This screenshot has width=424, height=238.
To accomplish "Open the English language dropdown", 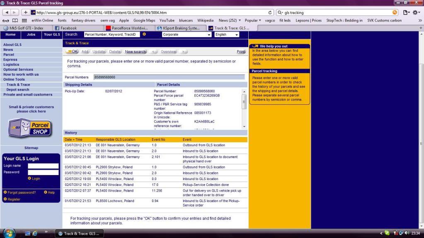I will coord(227,35).
